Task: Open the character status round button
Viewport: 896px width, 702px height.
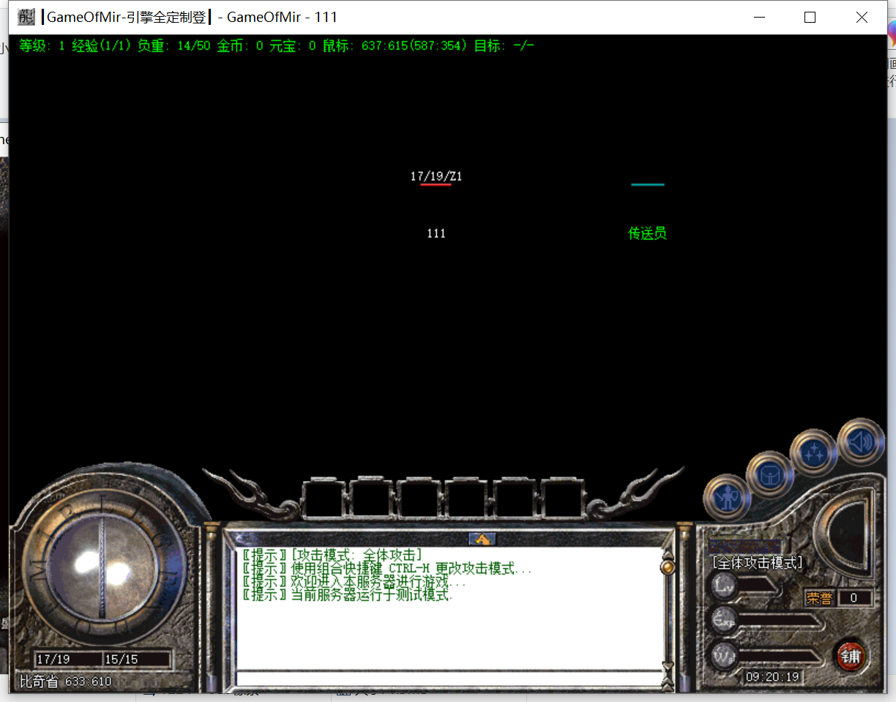Action: [x=726, y=498]
